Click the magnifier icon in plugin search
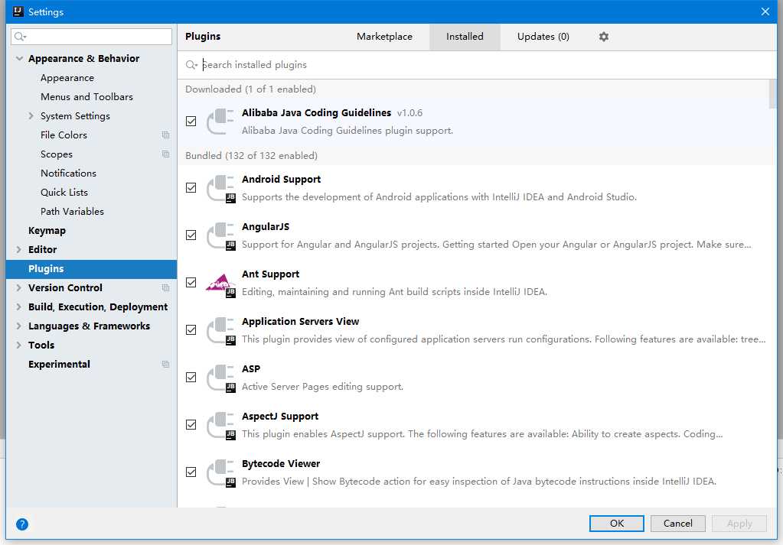The width and height of the screenshot is (783, 545). click(191, 65)
